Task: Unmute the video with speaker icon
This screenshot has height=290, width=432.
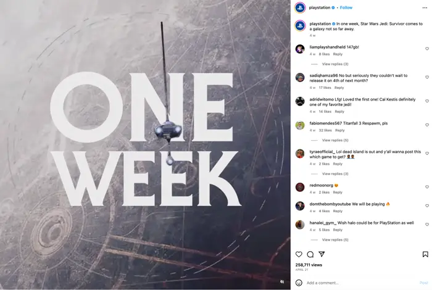Action: tap(282, 282)
